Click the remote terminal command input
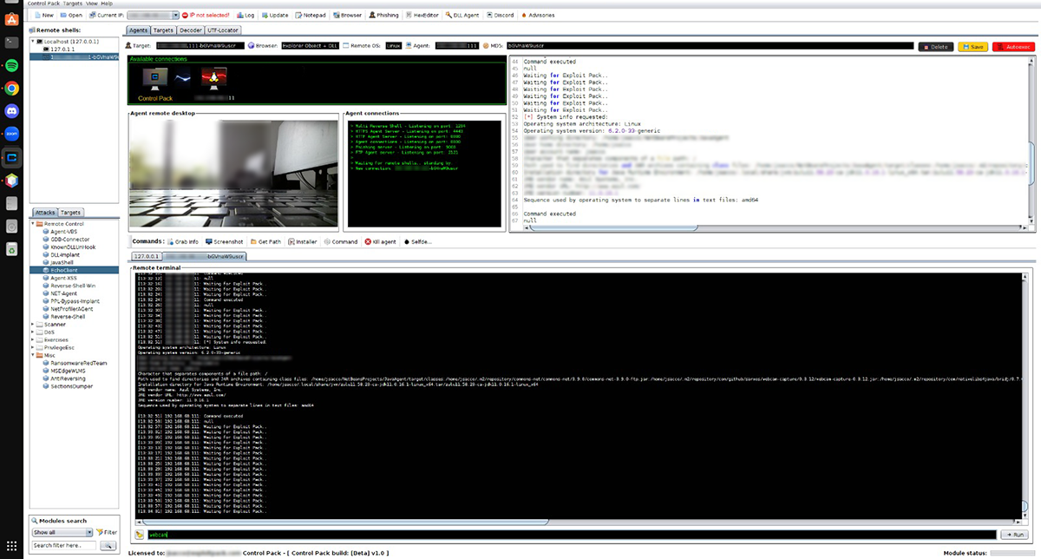 571,535
